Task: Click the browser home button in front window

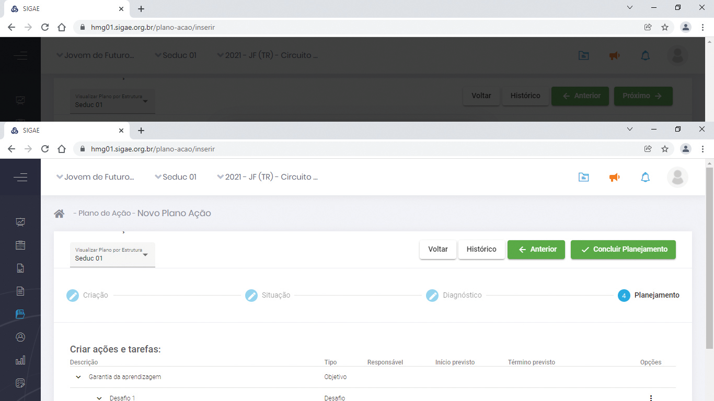Action: (x=62, y=149)
